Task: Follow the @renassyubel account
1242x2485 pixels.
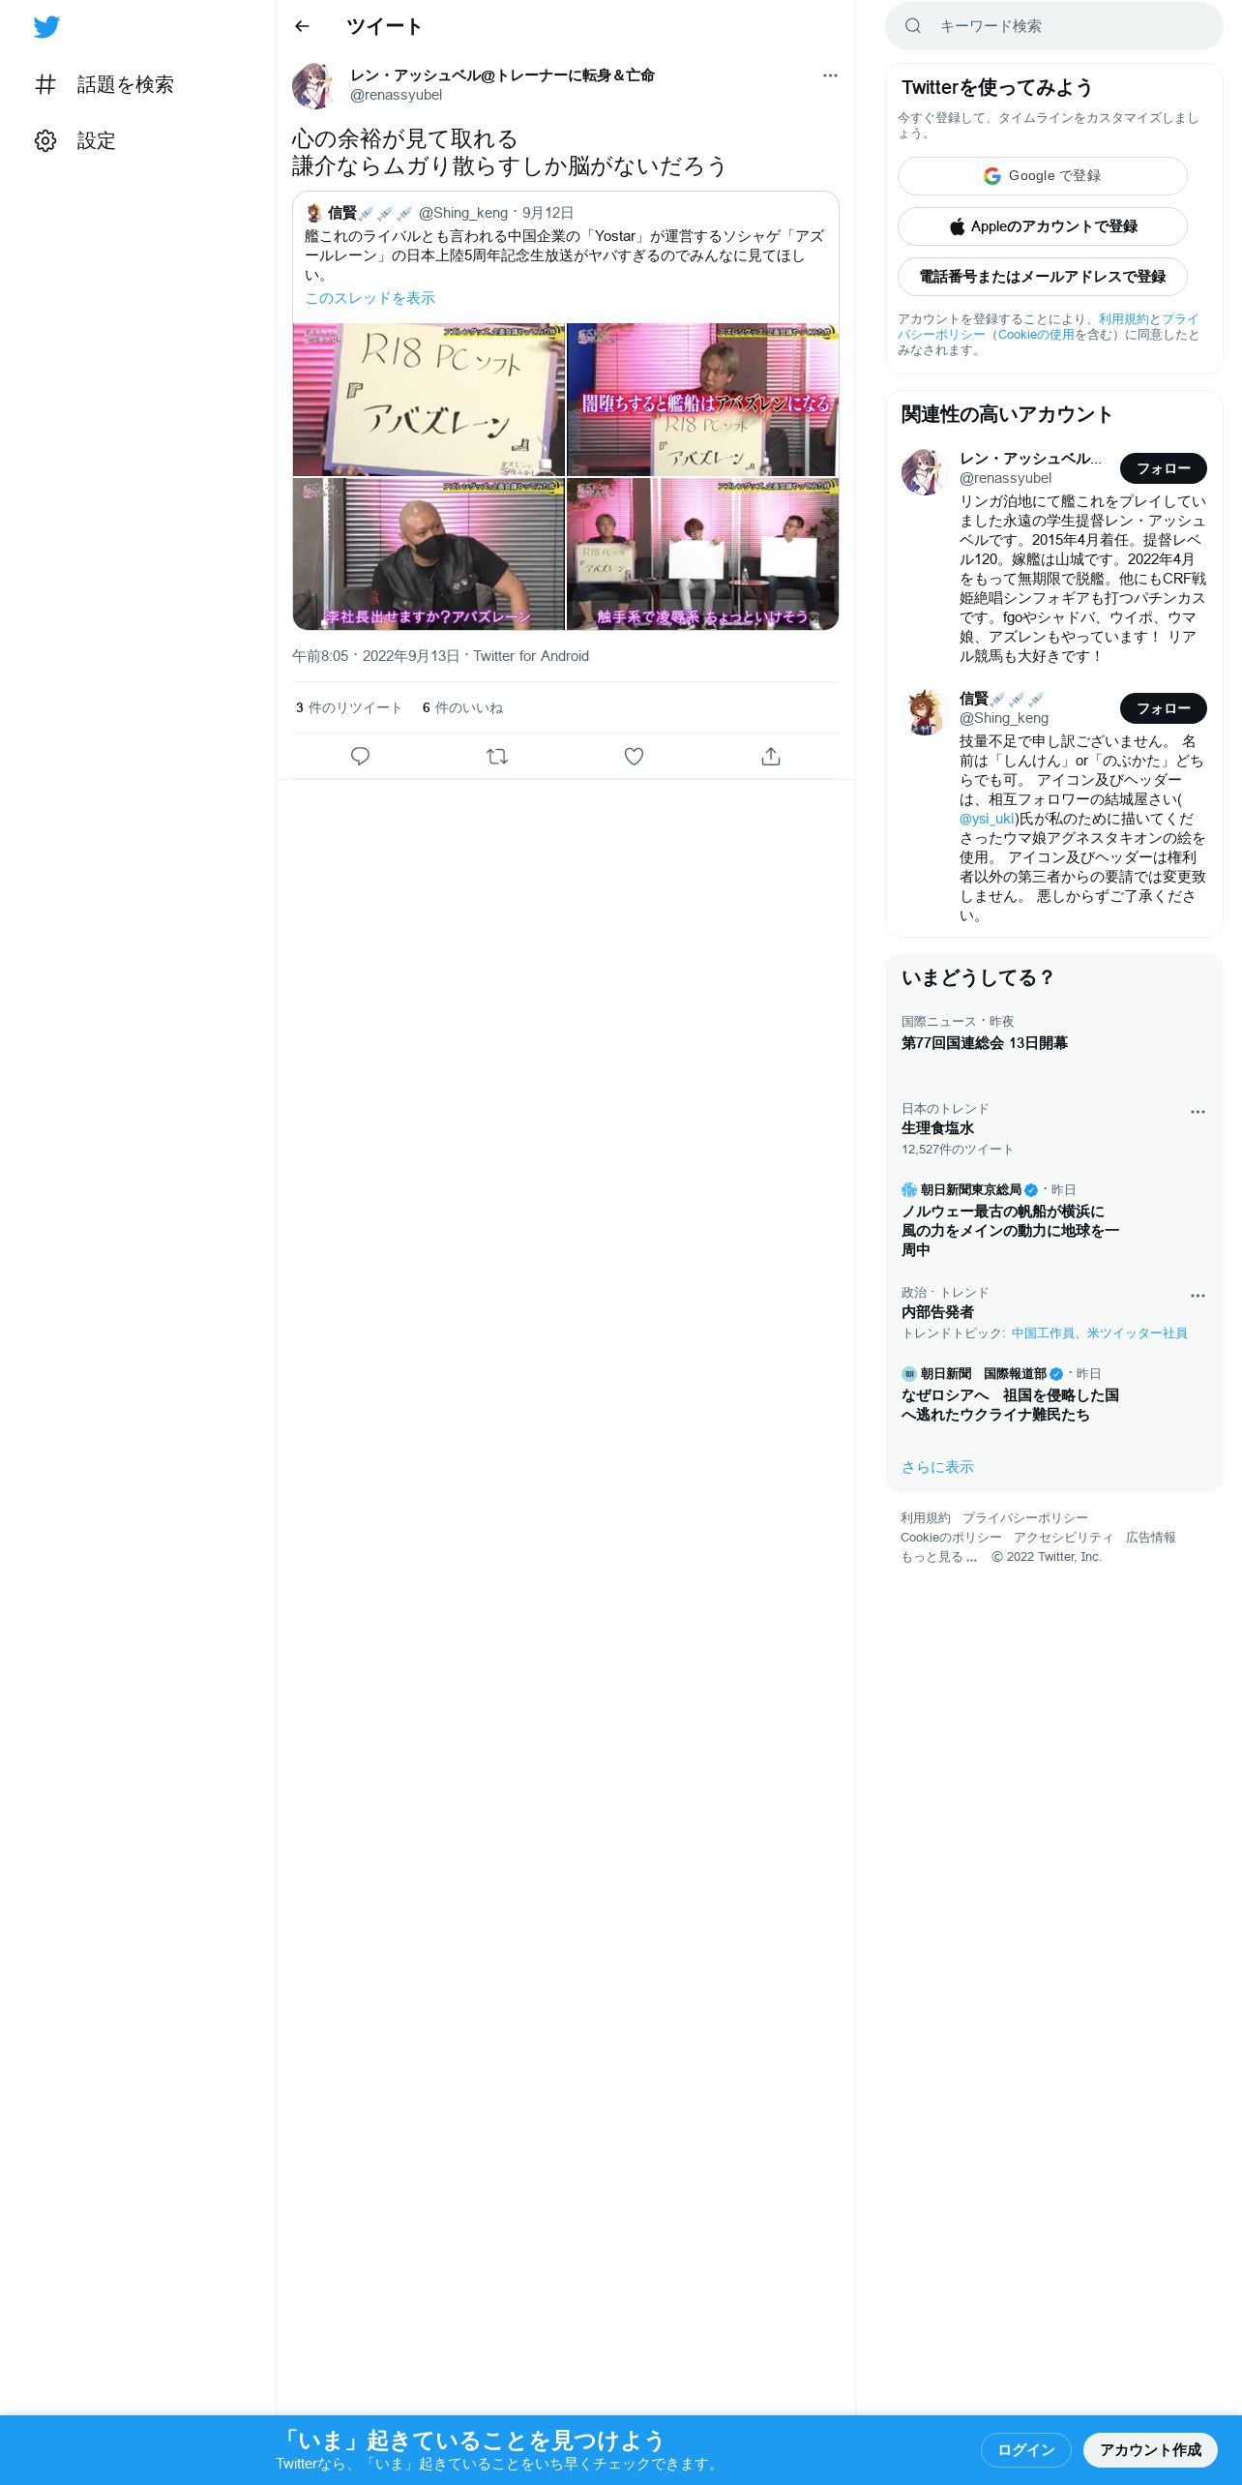Action: click(1163, 468)
